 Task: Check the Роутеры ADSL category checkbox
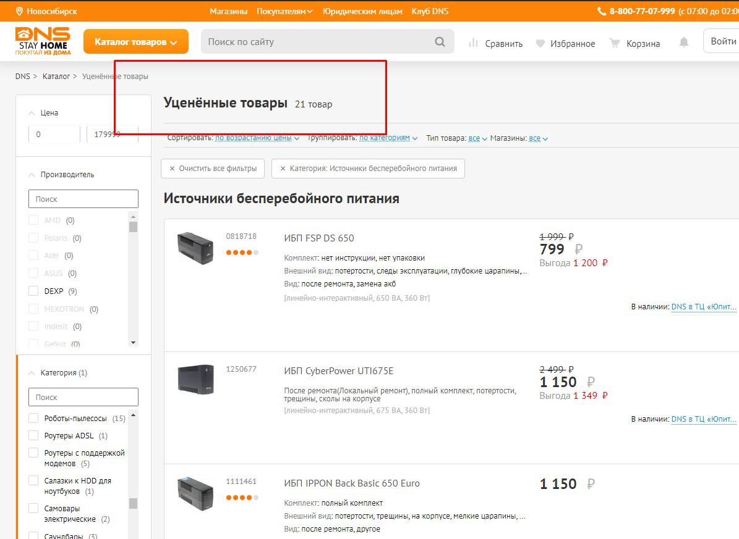click(33, 435)
